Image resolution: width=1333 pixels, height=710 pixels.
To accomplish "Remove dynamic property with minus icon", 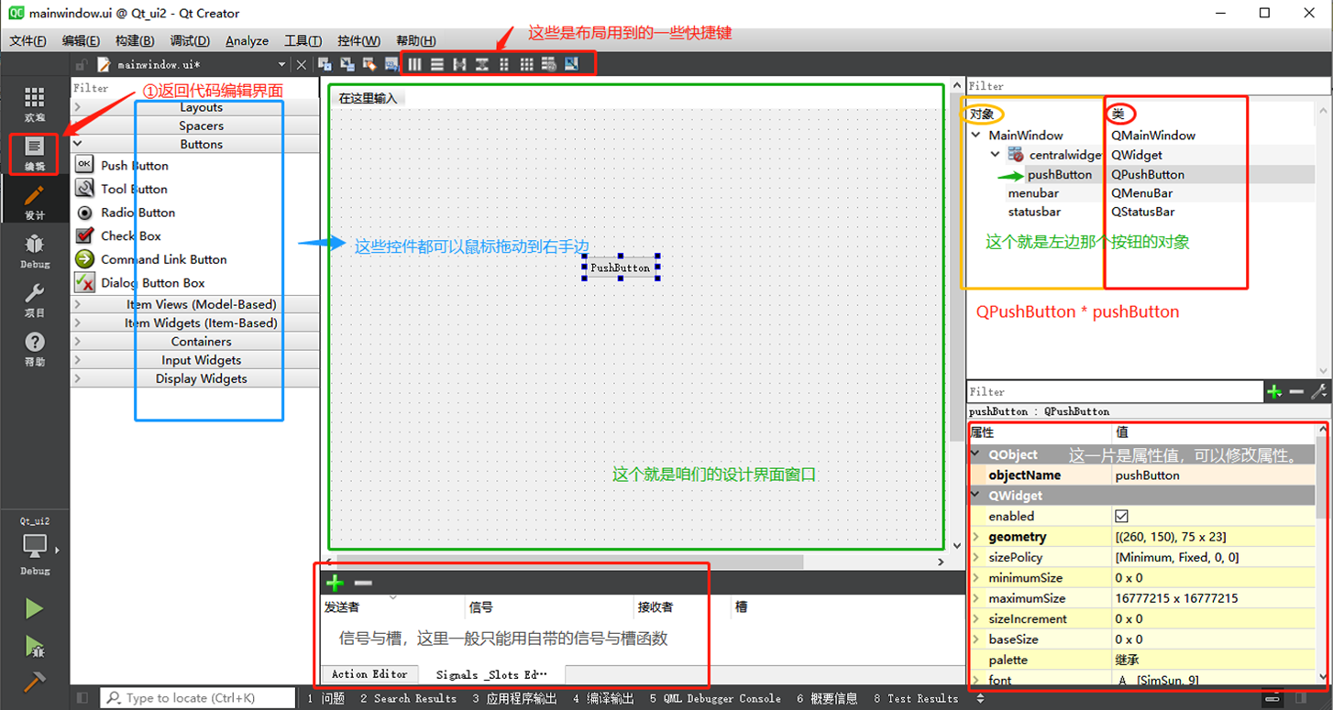I will pyautogui.click(x=1296, y=392).
